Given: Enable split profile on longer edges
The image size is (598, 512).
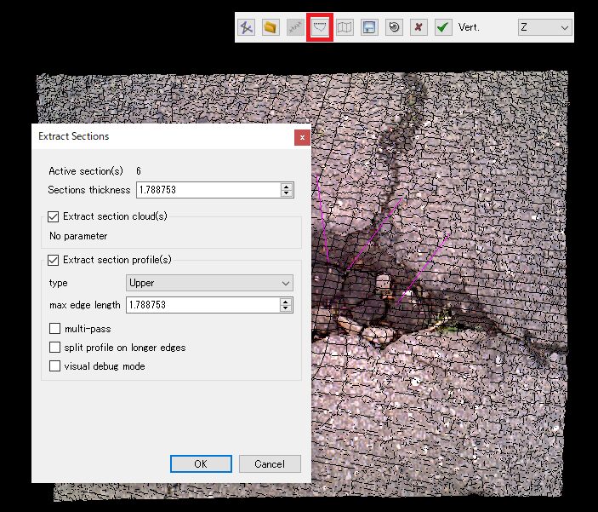Looking at the screenshot, I should [x=55, y=348].
